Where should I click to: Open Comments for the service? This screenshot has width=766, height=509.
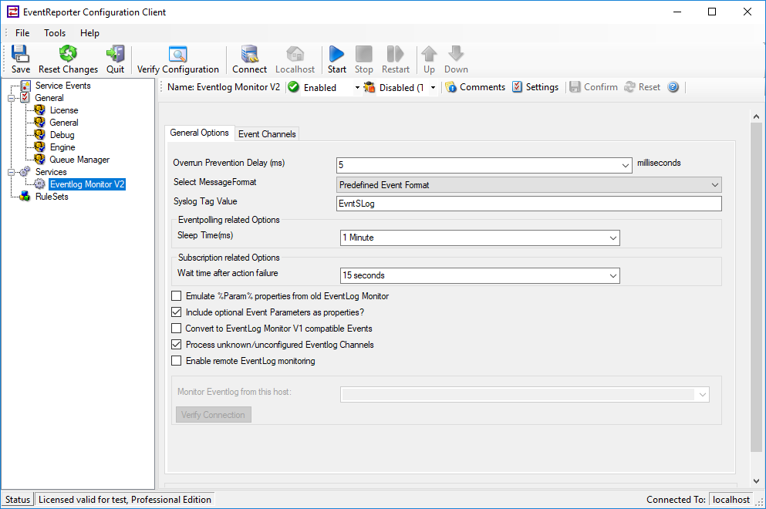(x=475, y=87)
